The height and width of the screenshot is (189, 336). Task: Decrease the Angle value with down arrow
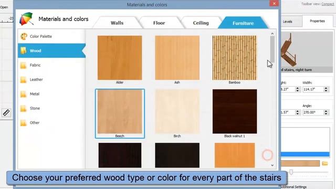click(x=326, y=114)
